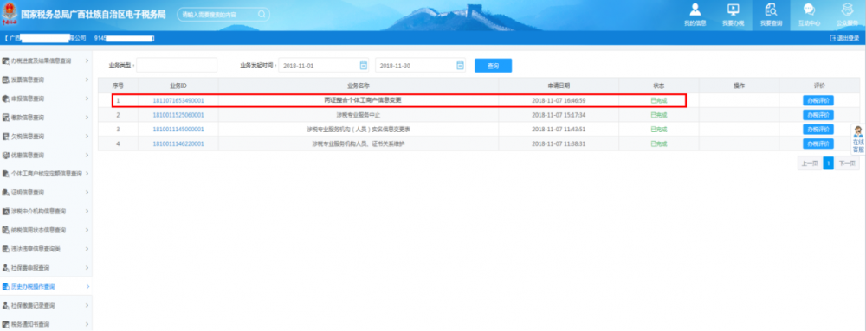Click into the 业务类型 input field
Image resolution: width=866 pixels, height=331 pixels.
pyautogui.click(x=177, y=65)
